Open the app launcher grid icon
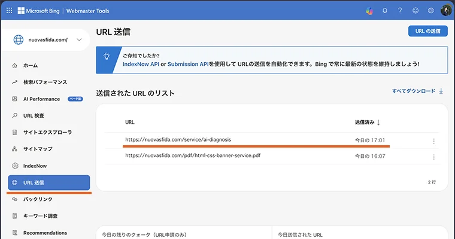The height and width of the screenshot is (239, 455). [x=10, y=11]
